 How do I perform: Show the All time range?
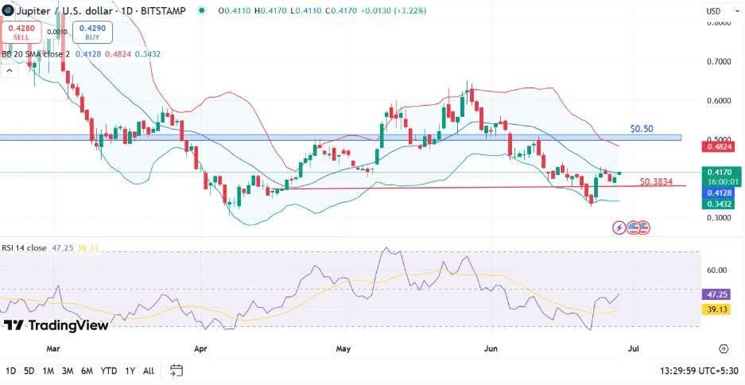pyautogui.click(x=149, y=371)
